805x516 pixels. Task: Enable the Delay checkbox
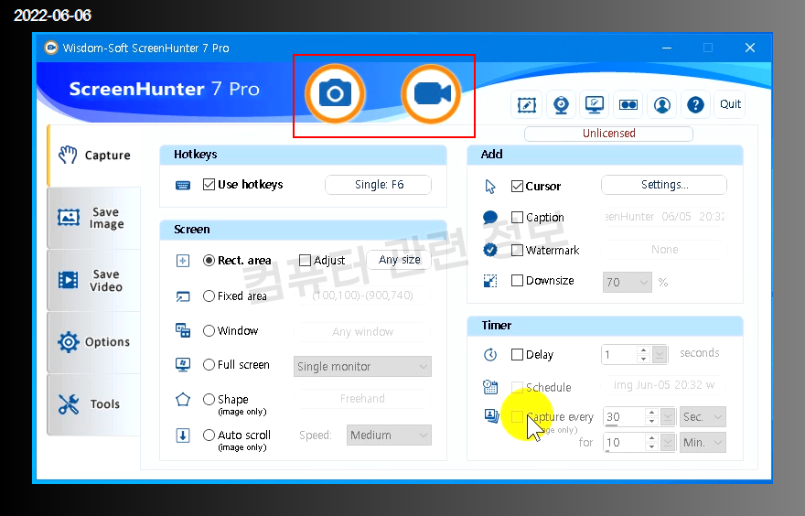[x=517, y=354]
